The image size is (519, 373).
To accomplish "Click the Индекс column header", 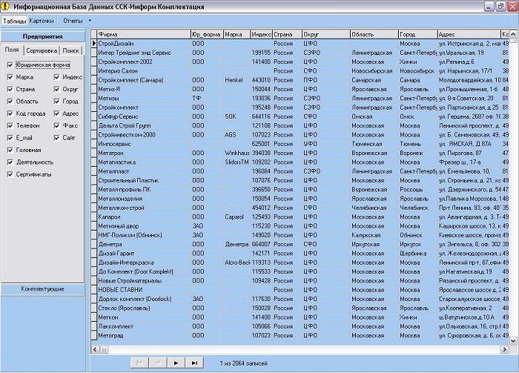I will pyautogui.click(x=261, y=34).
